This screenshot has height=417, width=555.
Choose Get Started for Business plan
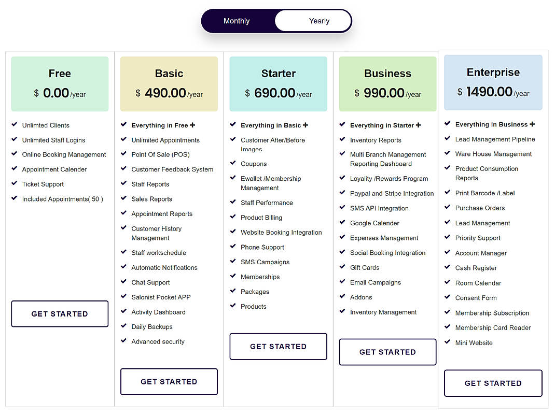click(387, 352)
